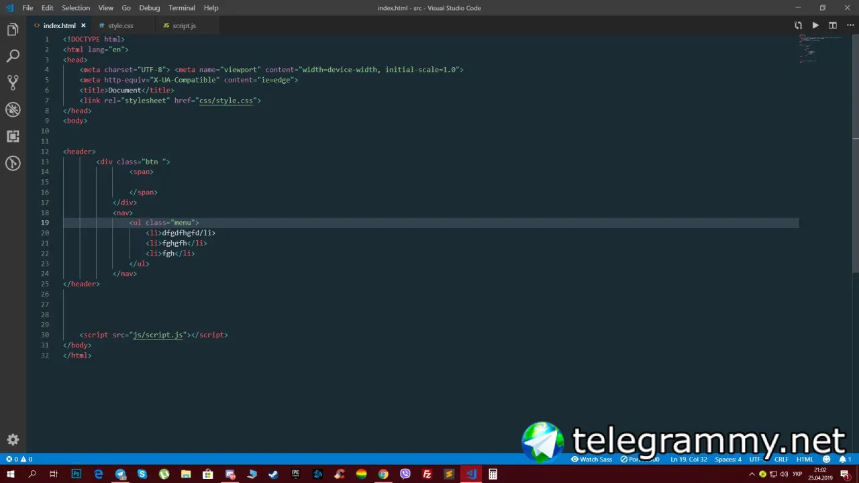Click the run play icon in editor toolbar
Screen dimensions: 859x483
815,25
